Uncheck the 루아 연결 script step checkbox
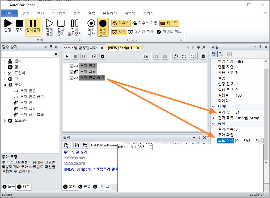Image resolution: width=270 pixels, height=198 pixels. (x=71, y=66)
